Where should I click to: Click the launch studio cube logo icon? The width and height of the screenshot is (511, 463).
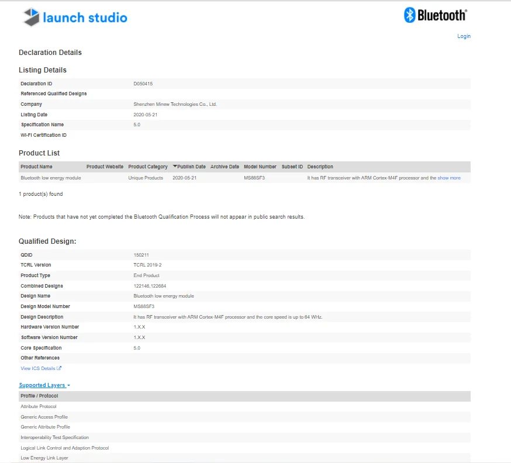31,17
